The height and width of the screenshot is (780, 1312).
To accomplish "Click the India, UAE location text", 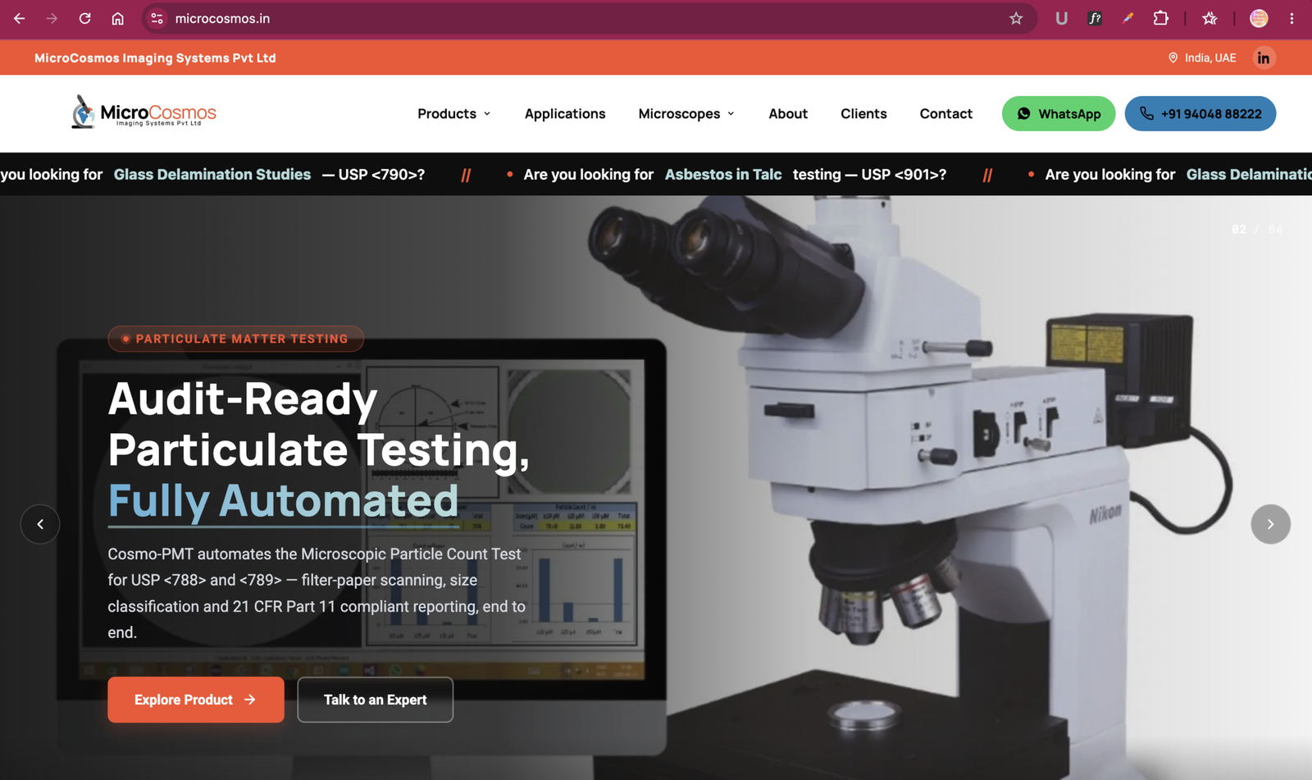I will coord(1210,58).
